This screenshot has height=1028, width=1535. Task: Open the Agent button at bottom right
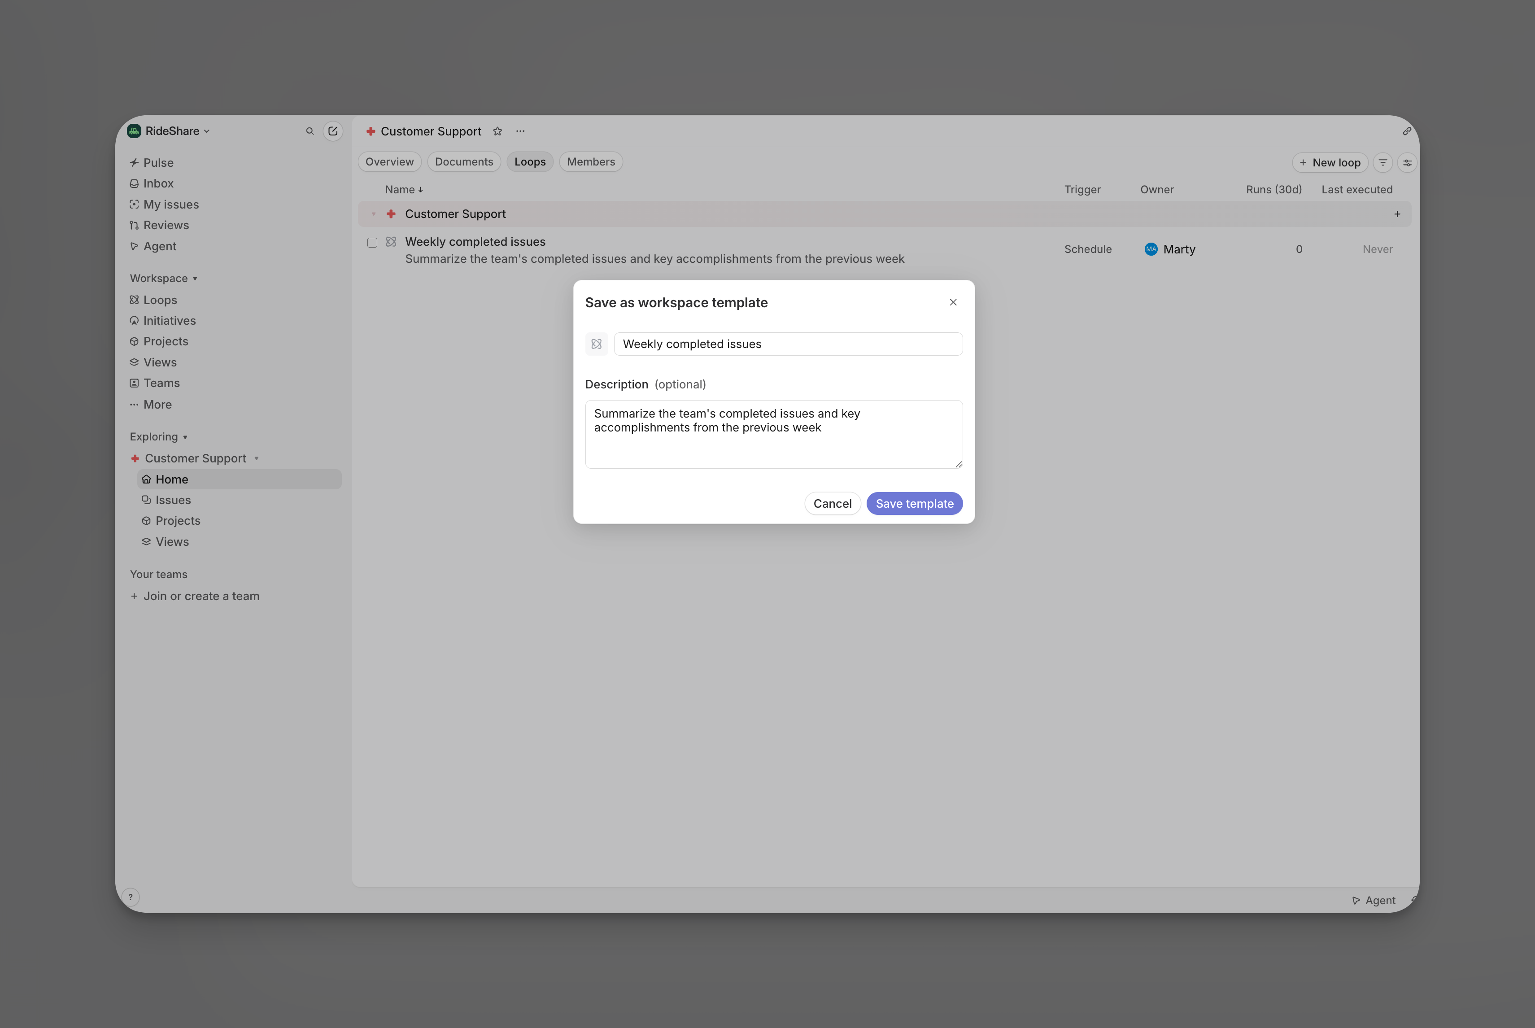1374,901
